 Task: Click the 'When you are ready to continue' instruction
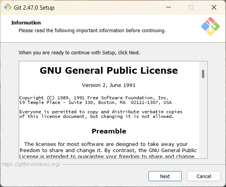point(79,53)
